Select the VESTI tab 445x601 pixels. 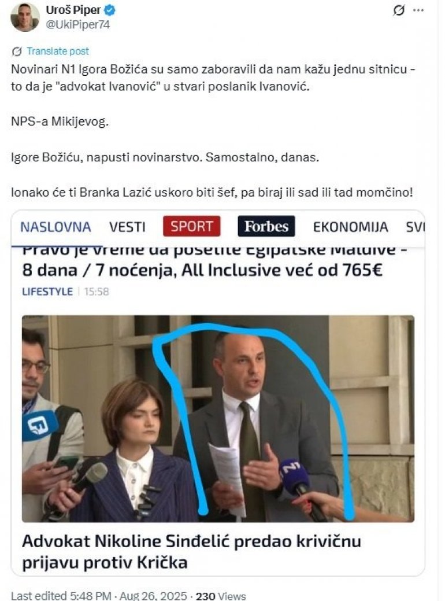pos(128,227)
